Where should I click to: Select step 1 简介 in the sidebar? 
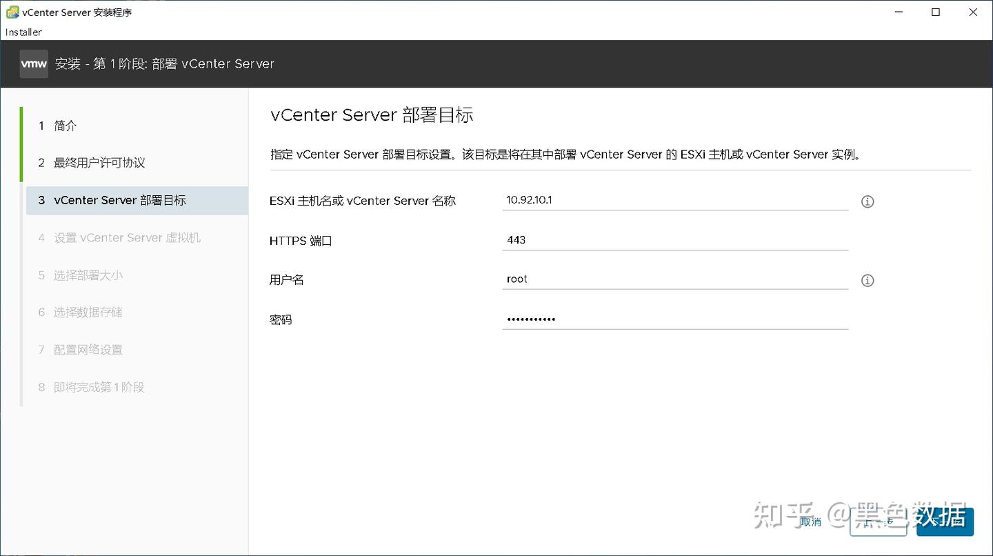tap(66, 126)
